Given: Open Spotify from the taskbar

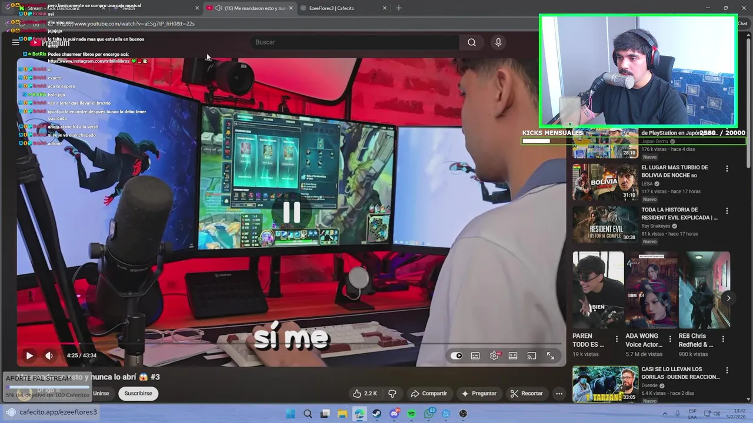Looking at the screenshot, I should coord(411,414).
